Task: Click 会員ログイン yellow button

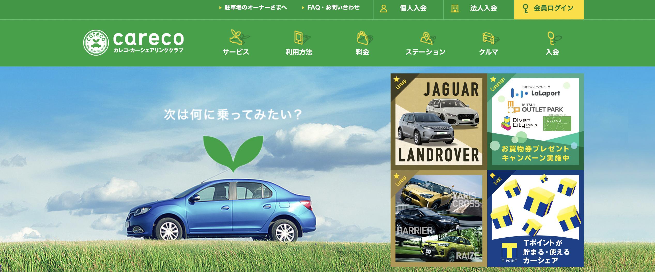Action: [549, 10]
